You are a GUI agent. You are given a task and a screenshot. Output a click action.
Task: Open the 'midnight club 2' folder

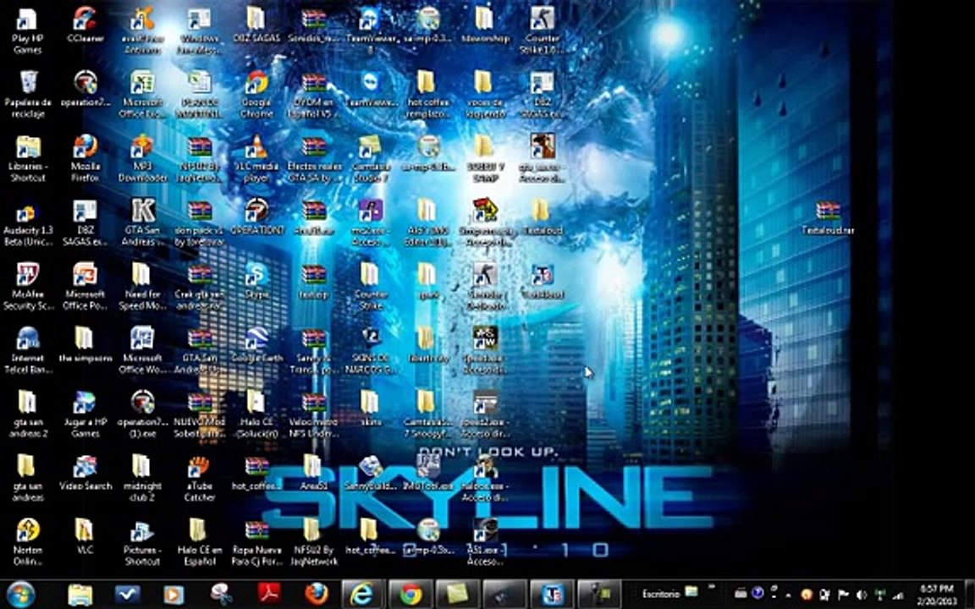[x=142, y=479]
